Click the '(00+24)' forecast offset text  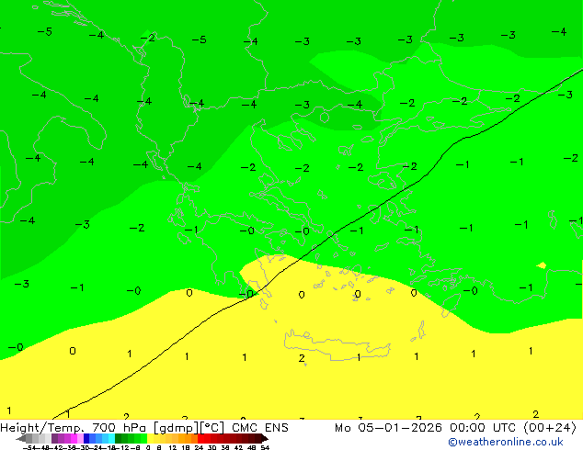(x=550, y=428)
